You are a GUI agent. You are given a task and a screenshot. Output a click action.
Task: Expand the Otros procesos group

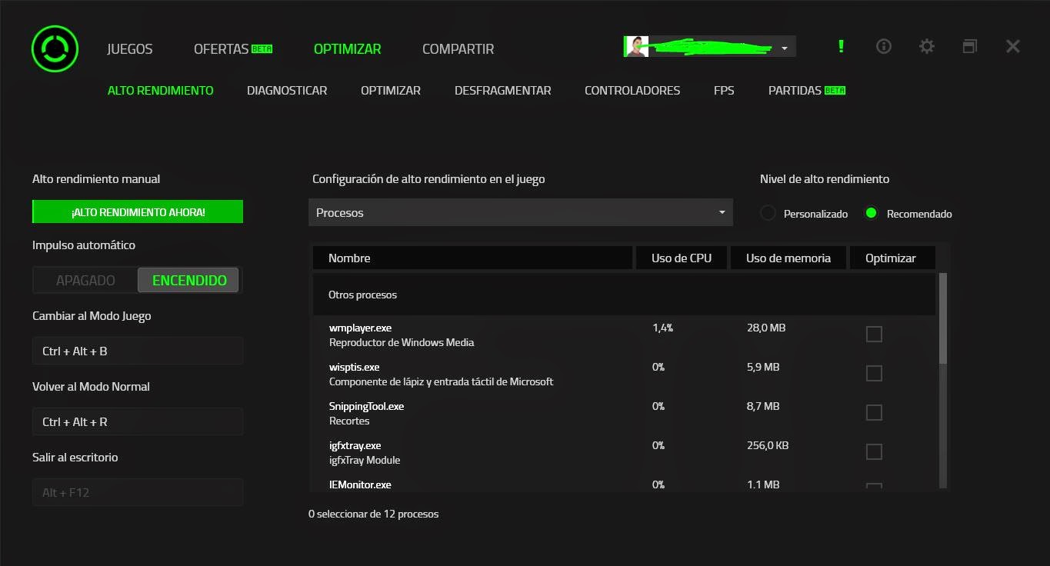click(362, 295)
